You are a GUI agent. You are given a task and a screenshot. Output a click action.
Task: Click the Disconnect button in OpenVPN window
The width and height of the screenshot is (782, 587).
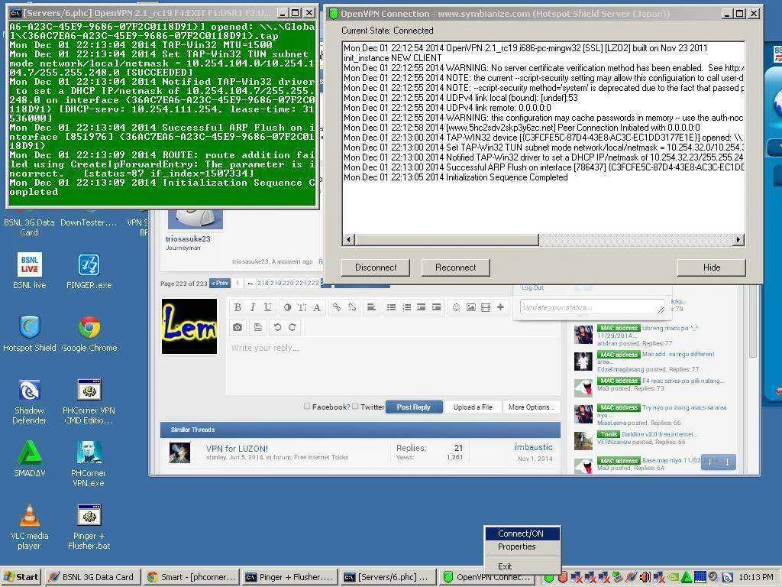coord(376,268)
